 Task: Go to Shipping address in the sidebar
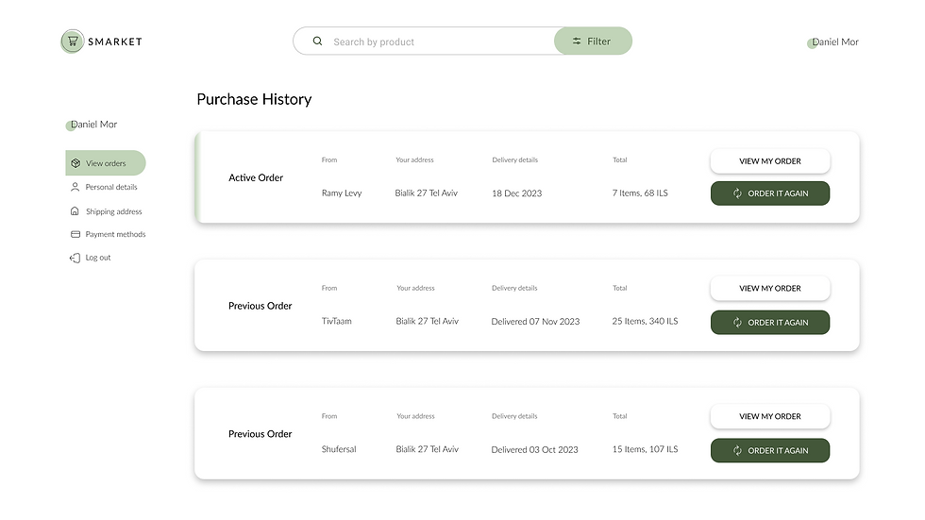click(106, 211)
